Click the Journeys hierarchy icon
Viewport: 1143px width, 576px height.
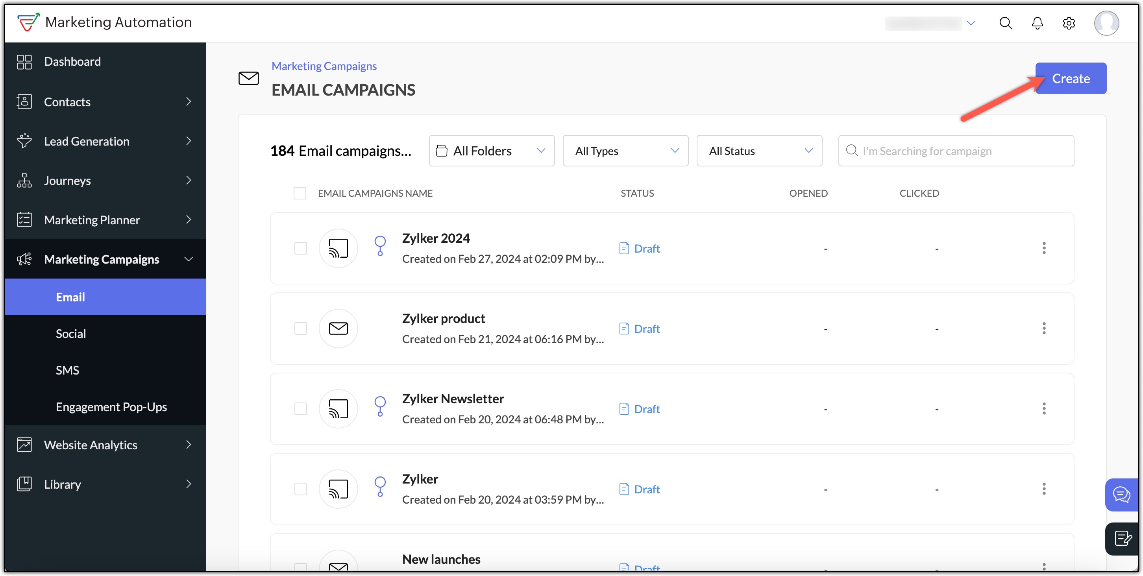24,181
